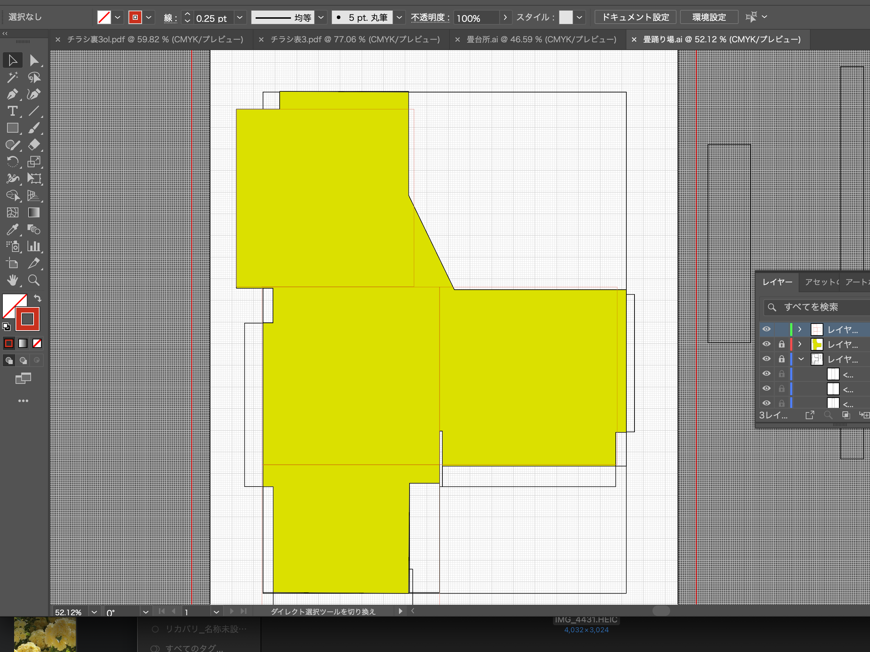
Task: Open ドキュメント設定 settings
Action: pos(635,17)
